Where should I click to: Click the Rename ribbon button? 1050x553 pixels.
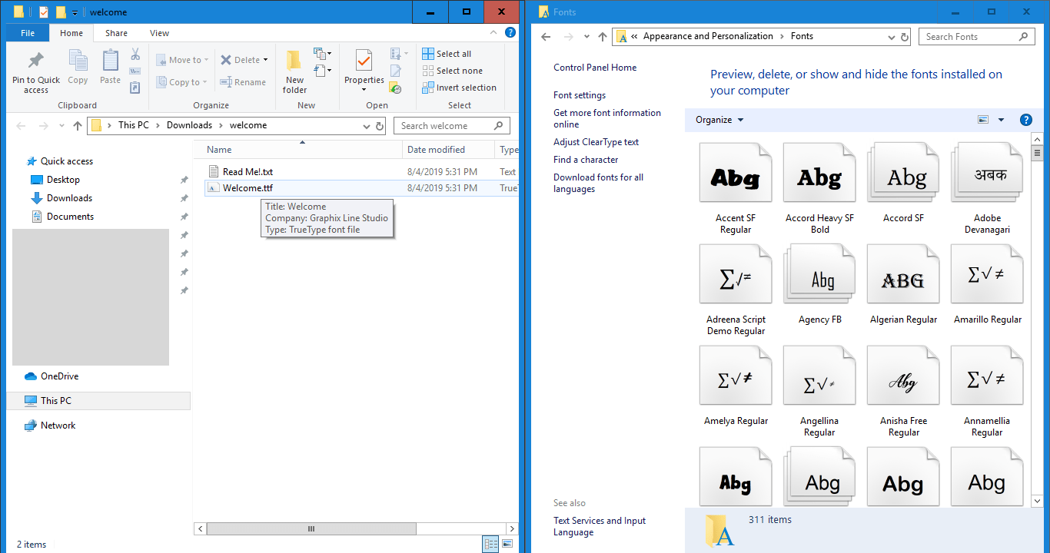tap(243, 82)
